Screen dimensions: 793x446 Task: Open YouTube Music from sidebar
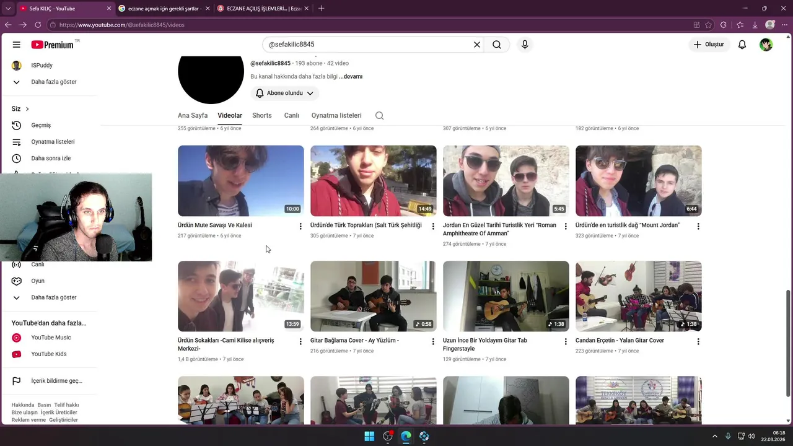coord(52,338)
